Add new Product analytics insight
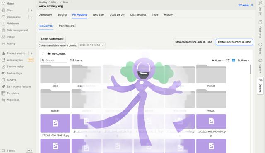The image size is (265, 153). click(31, 53)
